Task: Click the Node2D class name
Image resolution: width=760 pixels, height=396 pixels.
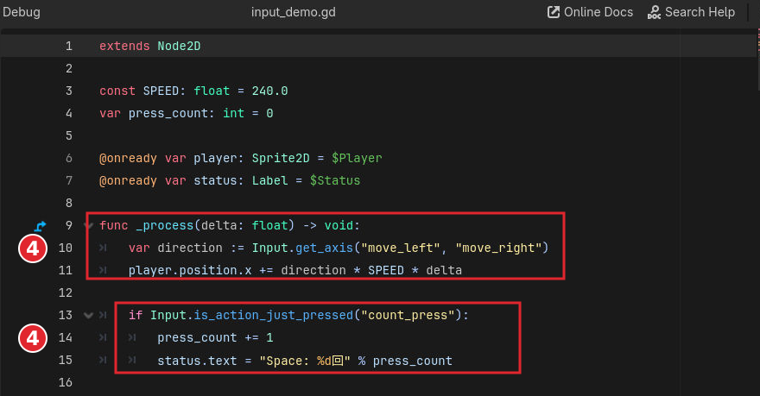Action: [x=179, y=46]
